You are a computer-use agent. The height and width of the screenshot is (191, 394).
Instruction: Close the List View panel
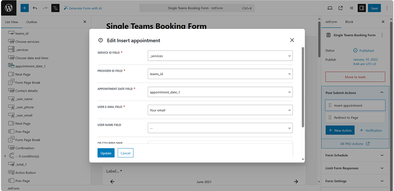(85, 22)
